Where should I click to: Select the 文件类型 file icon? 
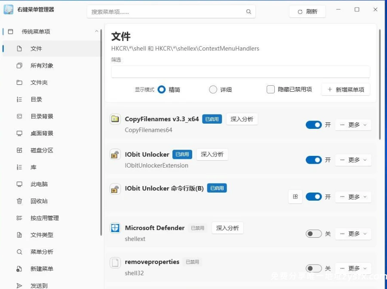(x=19, y=235)
